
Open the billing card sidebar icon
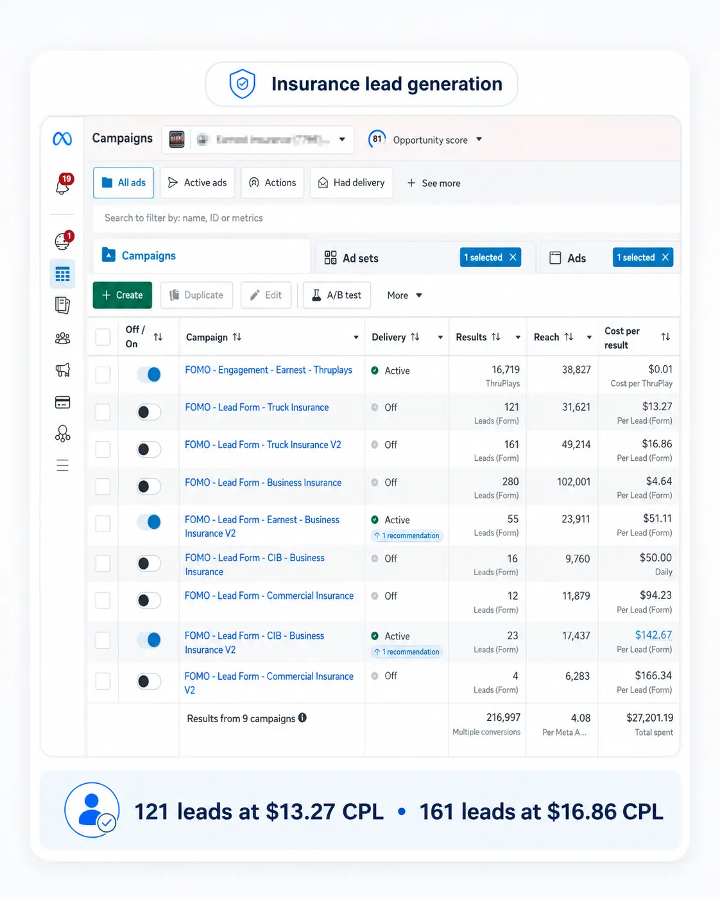(x=62, y=402)
